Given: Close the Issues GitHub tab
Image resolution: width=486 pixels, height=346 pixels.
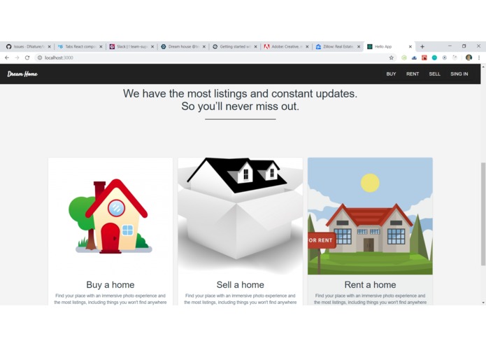Looking at the screenshot, I should pos(49,46).
